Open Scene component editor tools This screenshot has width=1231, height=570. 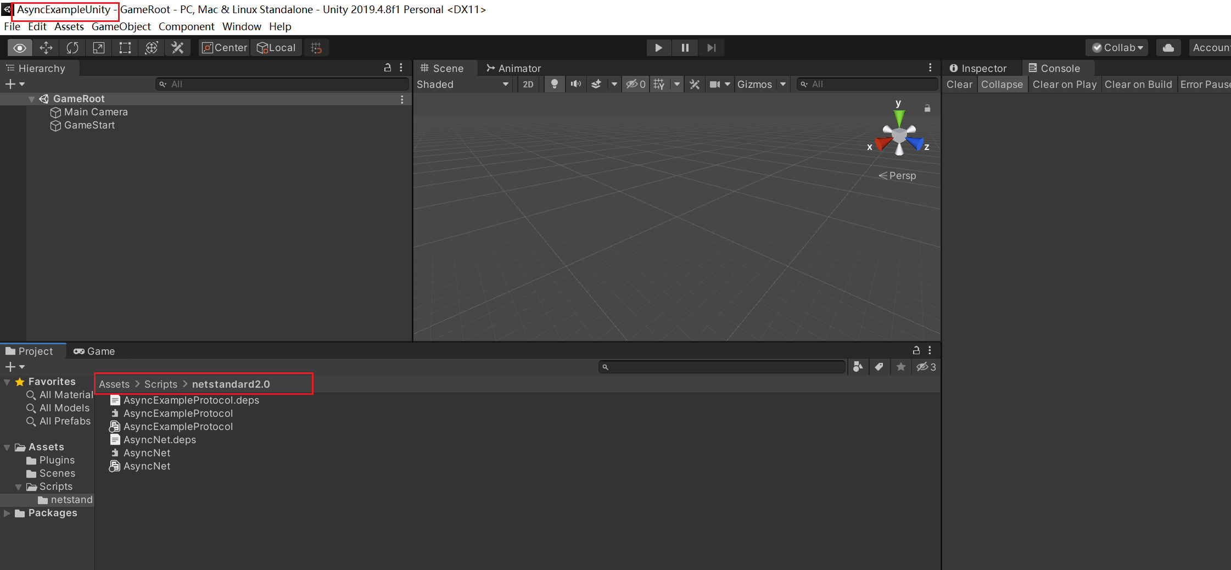pos(695,84)
